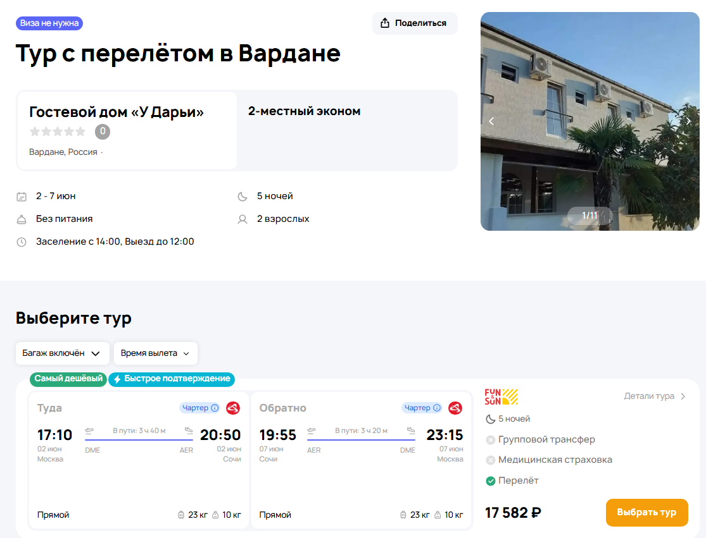The height and width of the screenshot is (538, 706).
Task: Click the 2-местный эконом room type
Action: click(305, 111)
